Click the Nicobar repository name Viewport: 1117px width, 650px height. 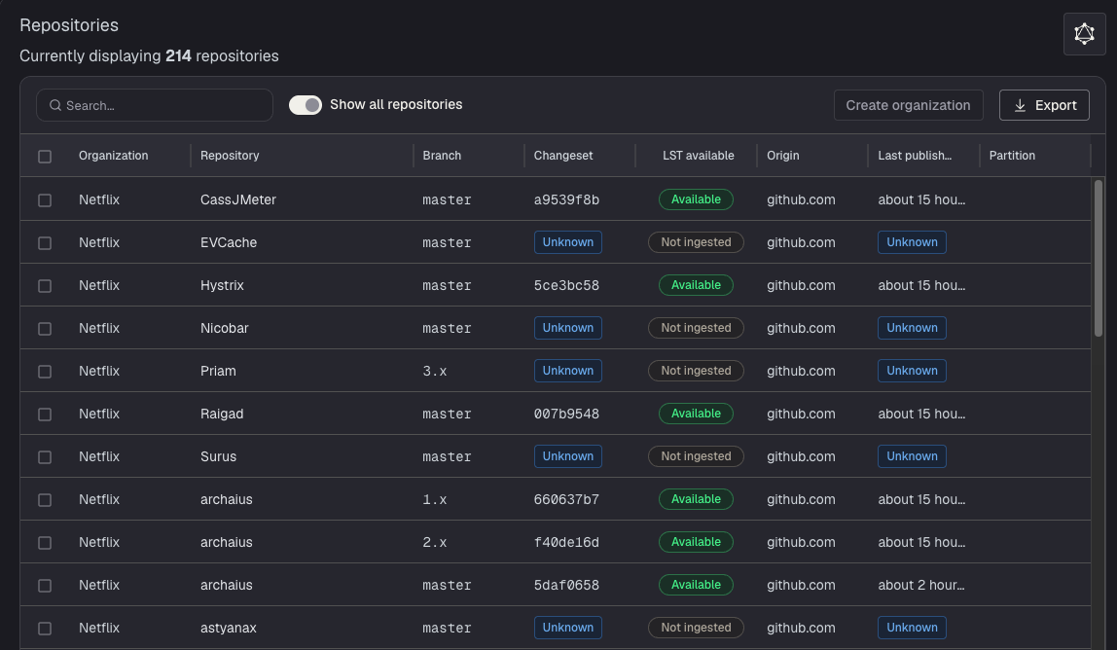click(225, 328)
